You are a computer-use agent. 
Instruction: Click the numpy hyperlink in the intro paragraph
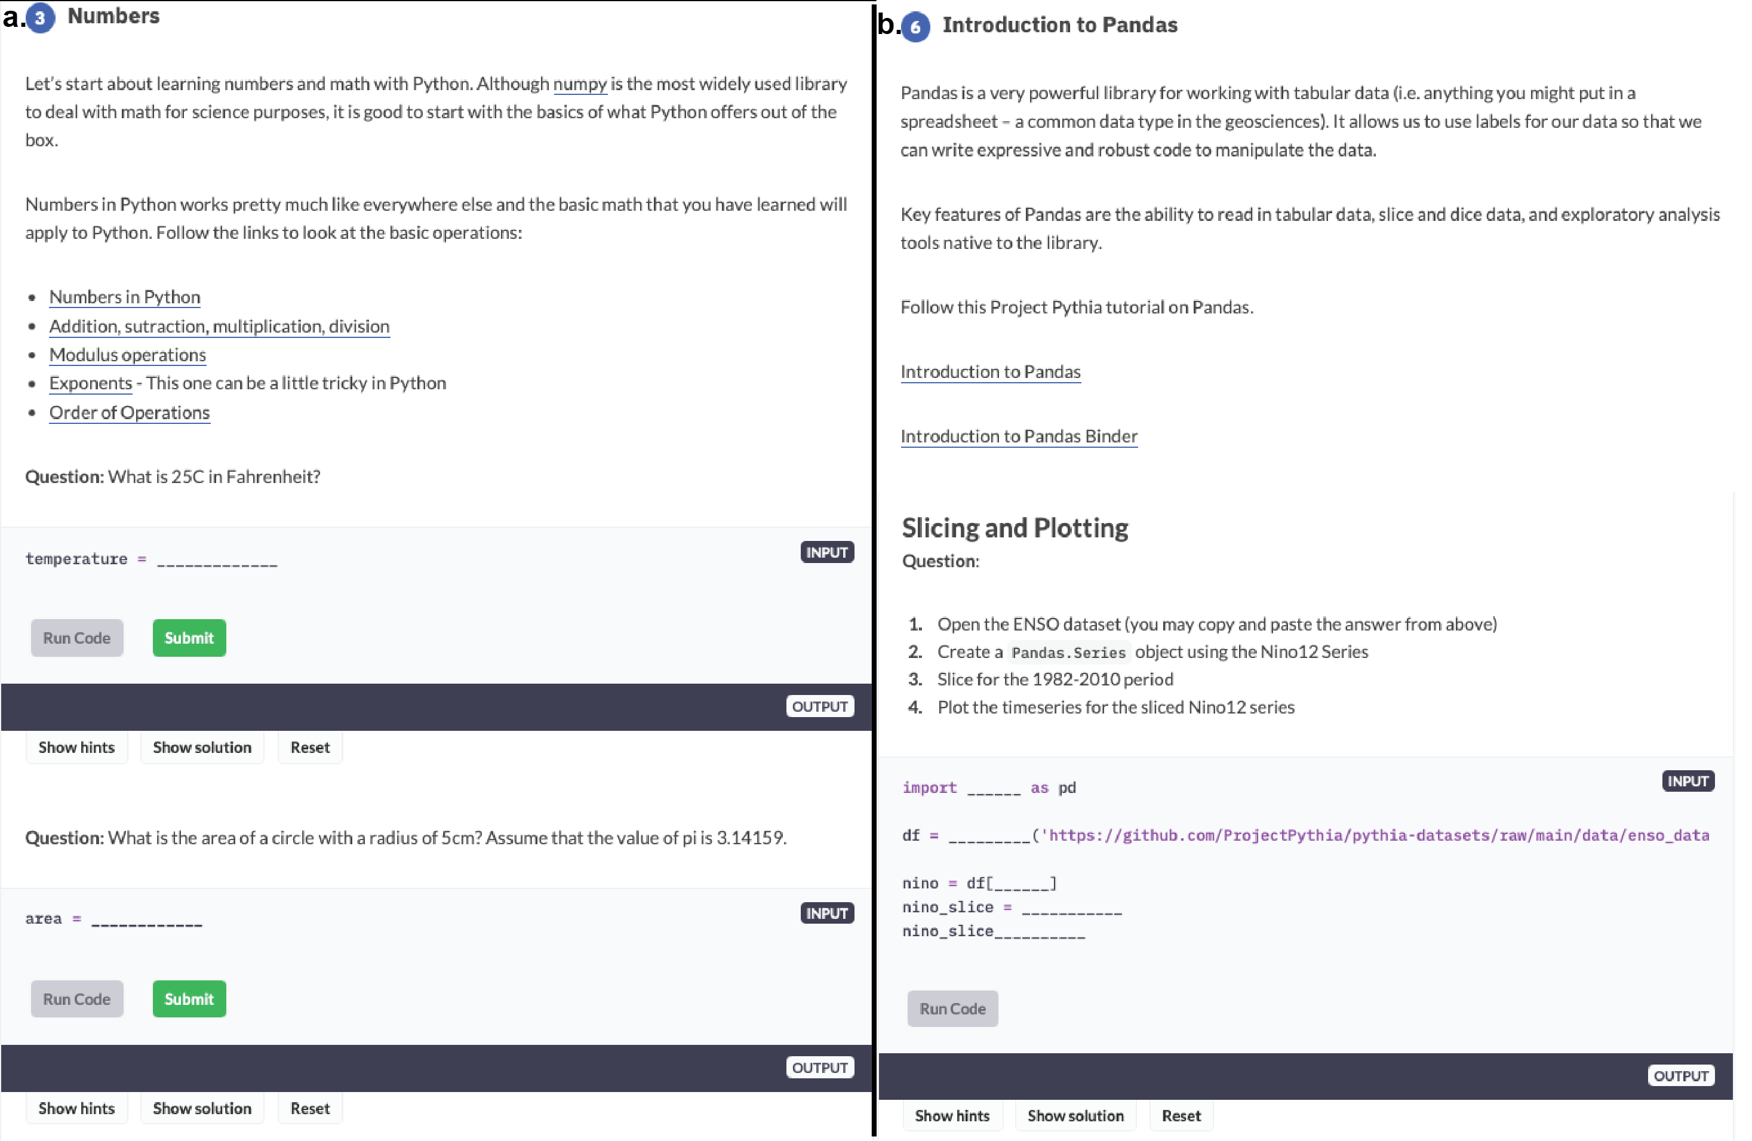click(580, 83)
